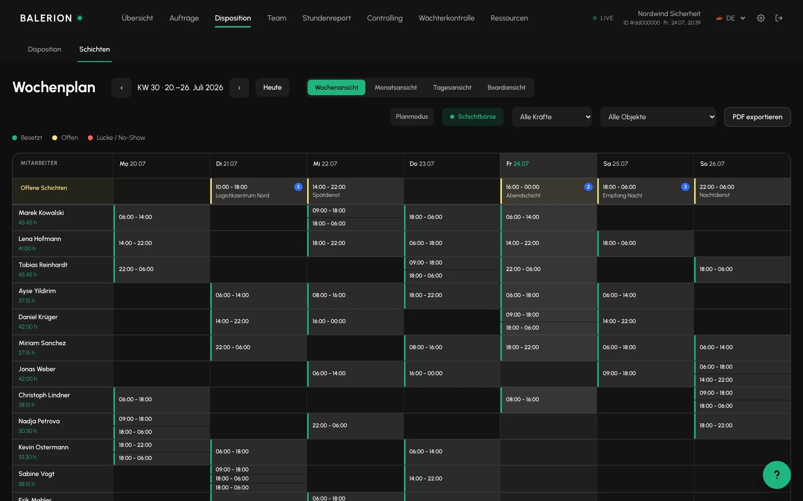
Task: Open the Alle Kräfte dropdown
Action: coord(552,117)
